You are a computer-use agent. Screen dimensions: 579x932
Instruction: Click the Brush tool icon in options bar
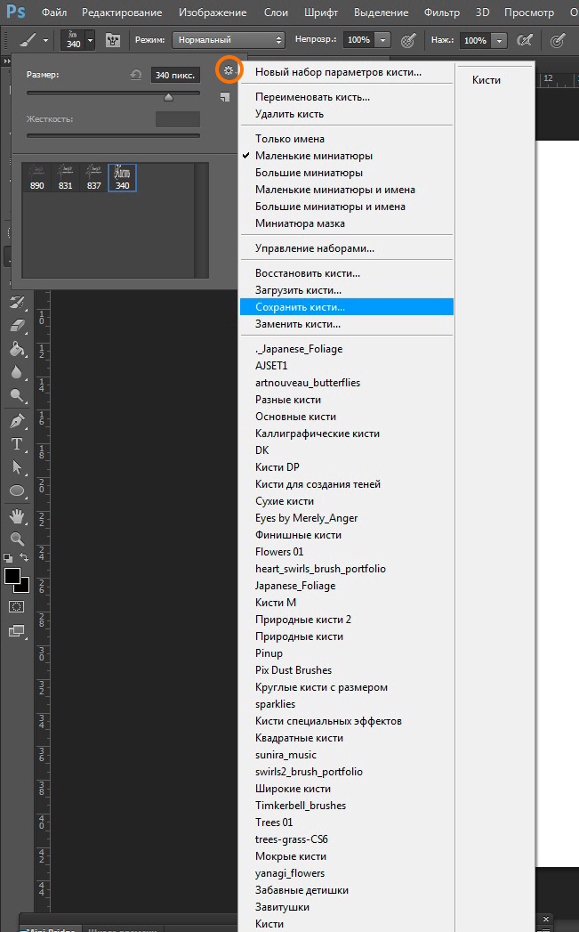(x=28, y=40)
